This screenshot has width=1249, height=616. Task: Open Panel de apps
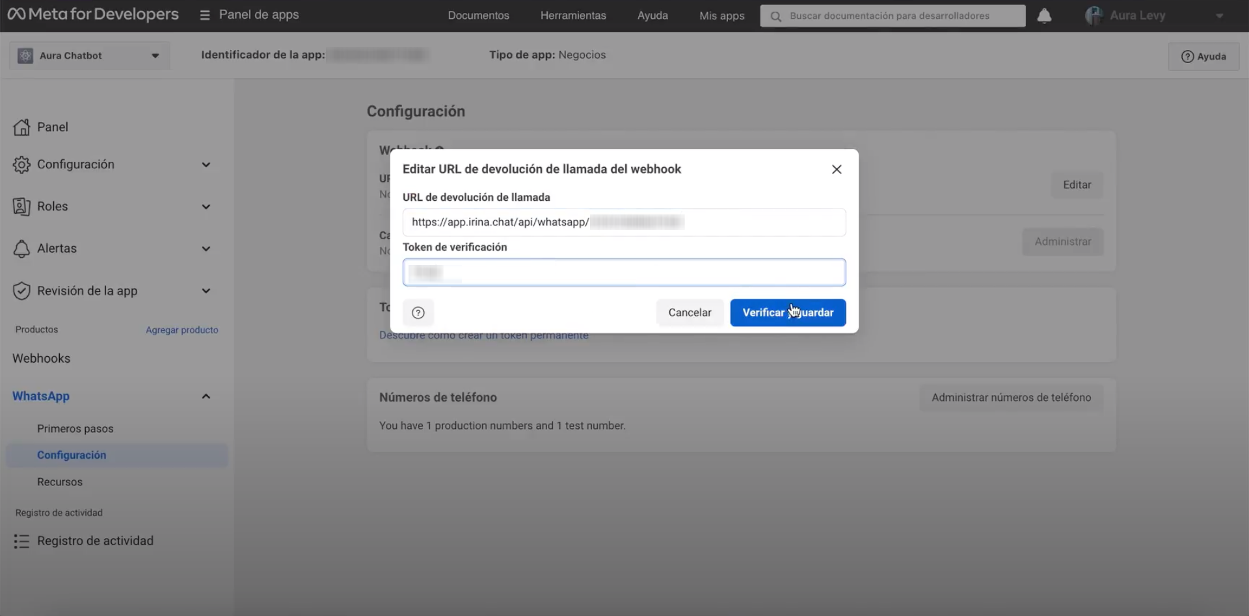(259, 14)
